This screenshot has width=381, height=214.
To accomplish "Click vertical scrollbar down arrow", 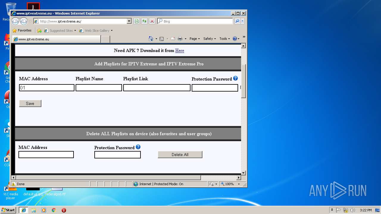I will tap(243, 173).
